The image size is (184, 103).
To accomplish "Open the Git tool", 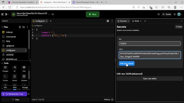I will (x=15, y=69).
